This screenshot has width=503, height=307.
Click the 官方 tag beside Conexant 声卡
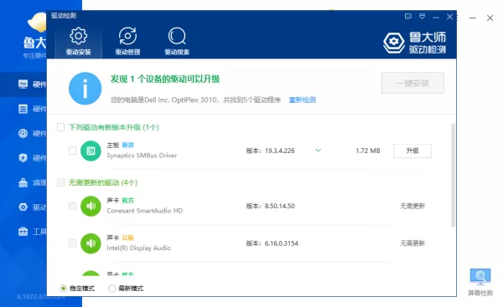(127, 201)
